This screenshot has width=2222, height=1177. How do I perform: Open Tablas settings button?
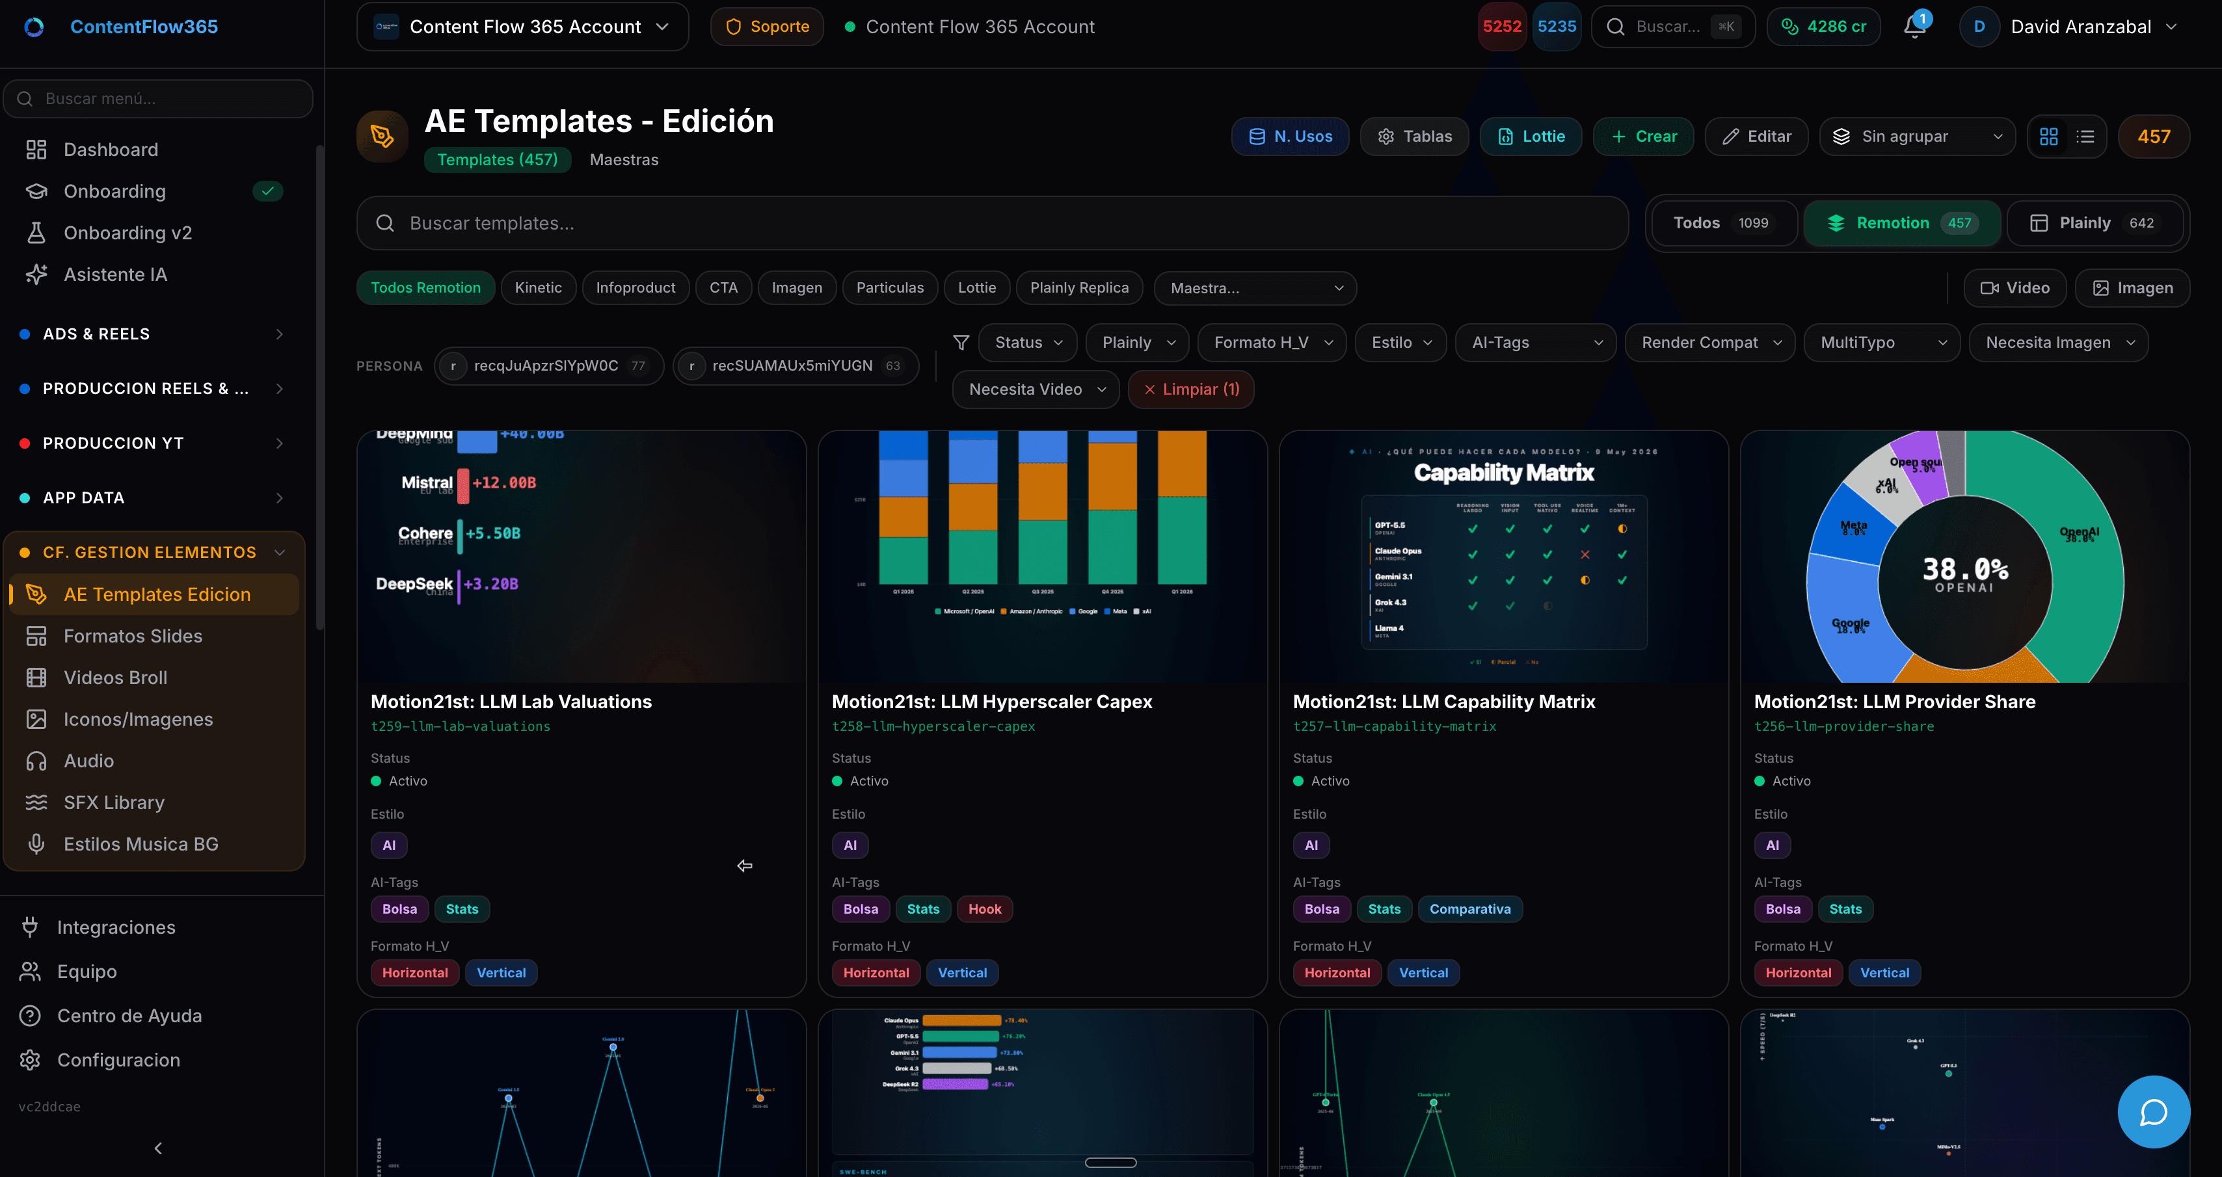coord(1415,137)
